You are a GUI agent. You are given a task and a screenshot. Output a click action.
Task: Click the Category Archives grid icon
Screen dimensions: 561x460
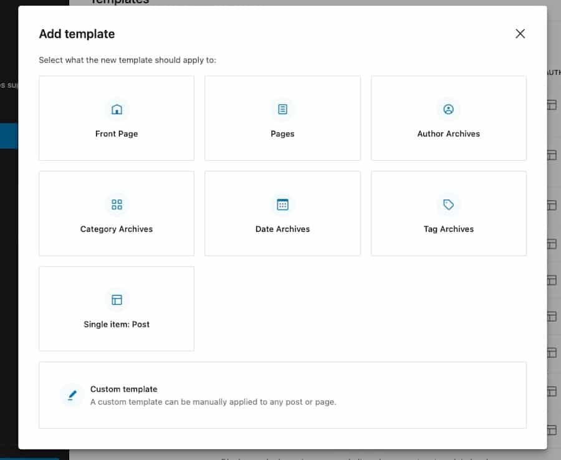click(x=117, y=204)
